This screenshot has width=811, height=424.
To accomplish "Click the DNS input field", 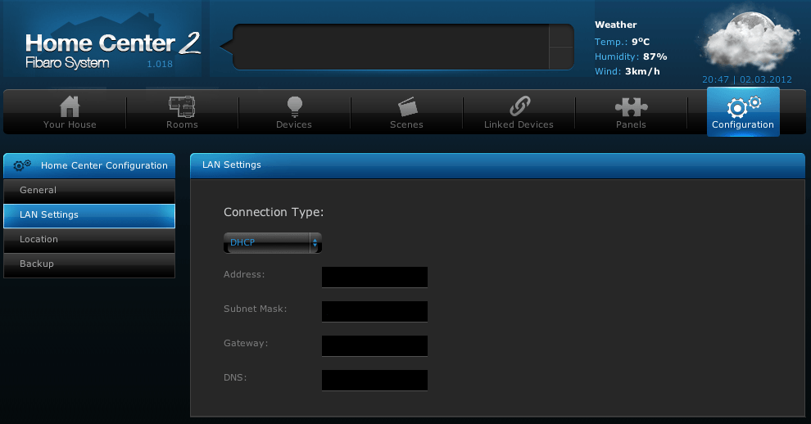I will coord(374,380).
